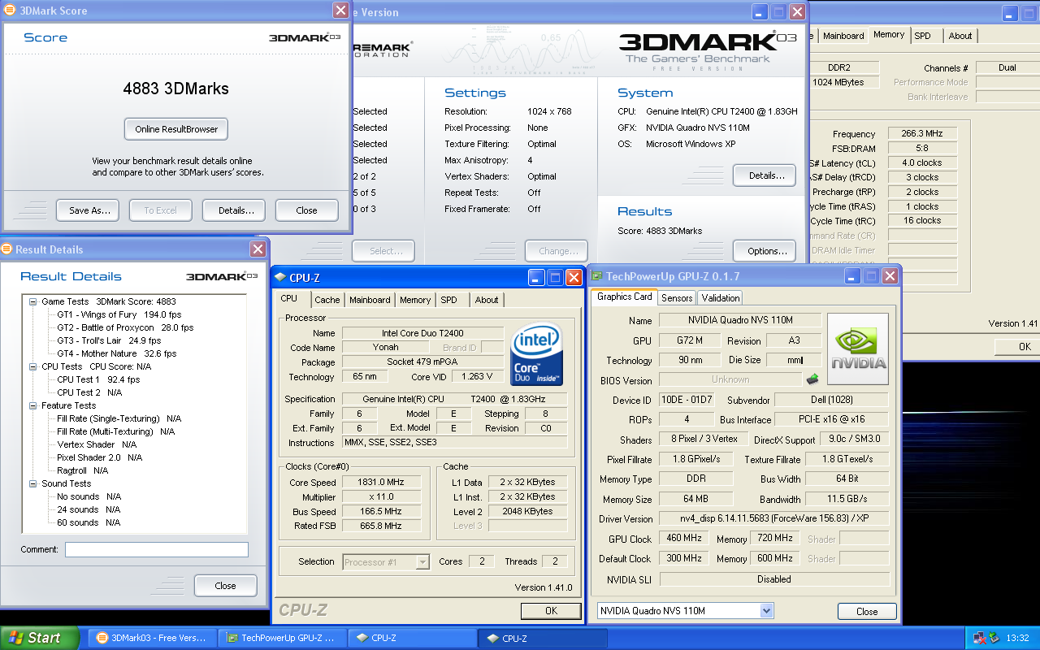Click the system tray safely remove hardware icon

(x=994, y=638)
